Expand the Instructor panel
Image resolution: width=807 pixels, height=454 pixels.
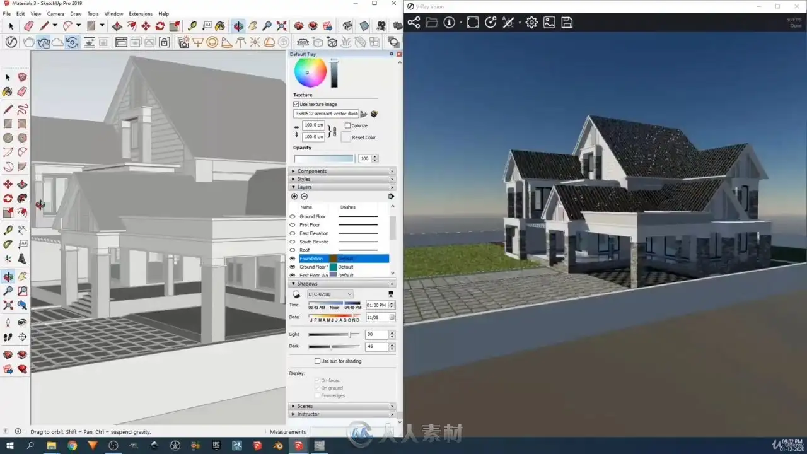[x=342, y=414]
